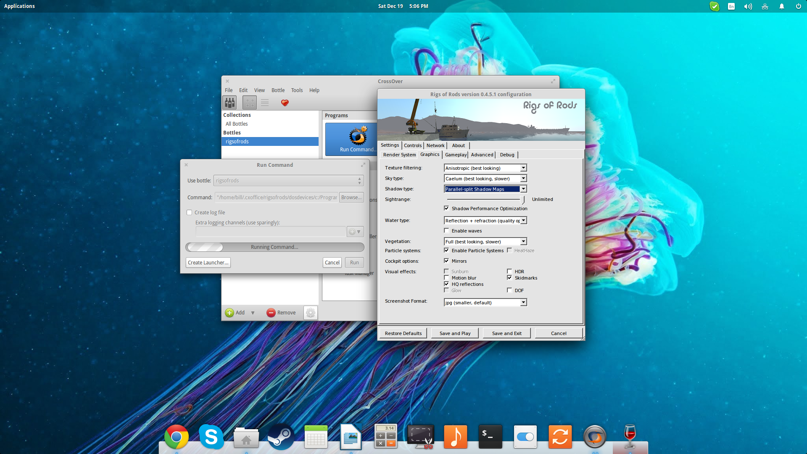Toggle the Mirrors cockpit option
807x454 pixels.
click(x=446, y=261)
